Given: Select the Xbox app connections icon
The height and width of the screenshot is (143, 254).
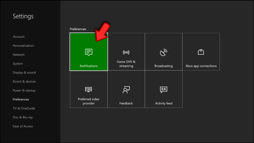Looking at the screenshot, I should [201, 52].
